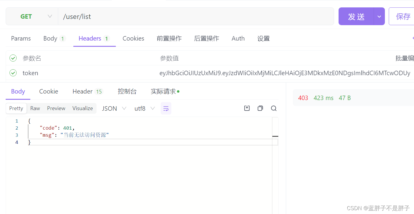Open the 前置操作 tab

click(169, 38)
